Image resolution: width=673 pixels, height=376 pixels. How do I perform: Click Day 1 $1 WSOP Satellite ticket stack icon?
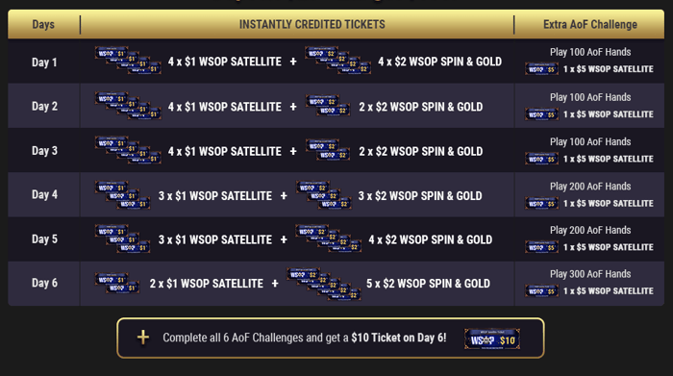(x=128, y=60)
